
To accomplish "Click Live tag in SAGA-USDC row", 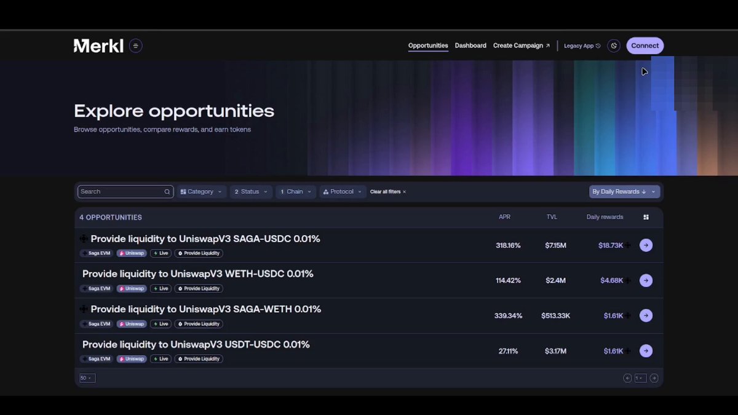I will click(x=161, y=253).
